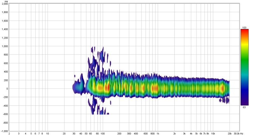Click the 10k label on the frequency axis
This screenshot has height=136, width=255.
point(213,133)
